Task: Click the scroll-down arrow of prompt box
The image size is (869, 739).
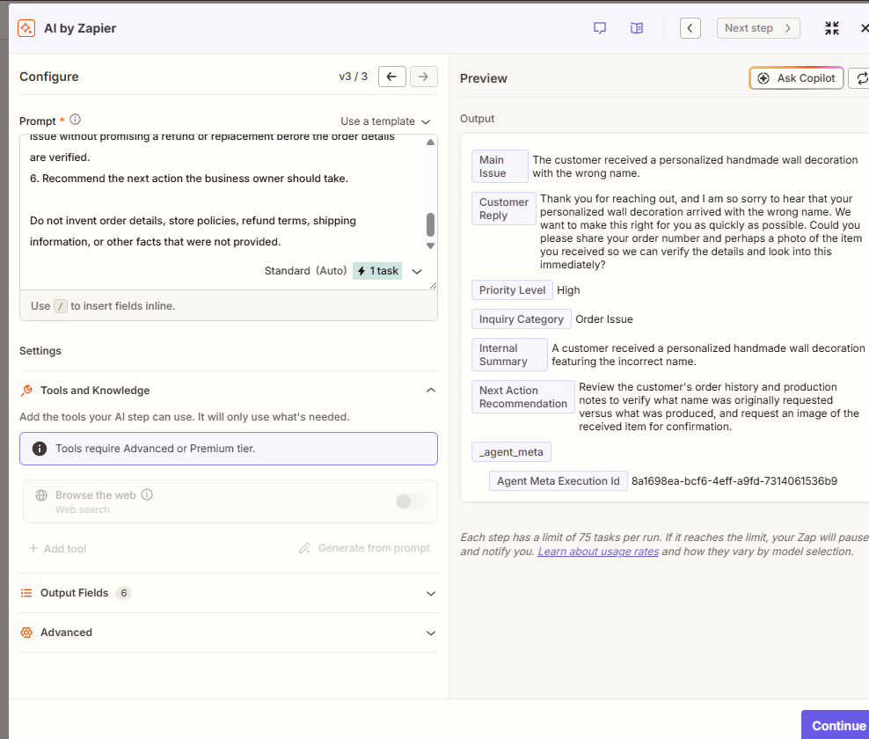Action: click(x=430, y=245)
